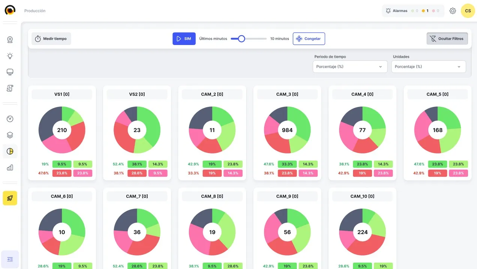Open the script document icon in sidebar

[x=10, y=88]
